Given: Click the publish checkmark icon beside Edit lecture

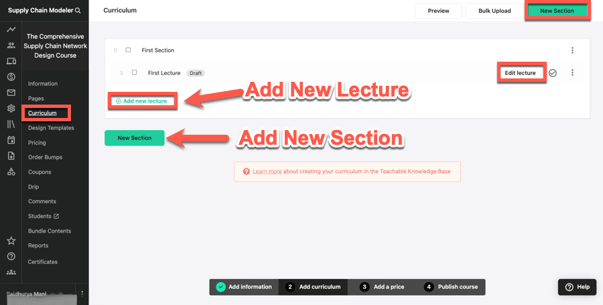Looking at the screenshot, I should pos(553,73).
